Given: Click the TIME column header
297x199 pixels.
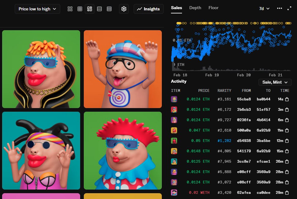Looking at the screenshot, I should [x=285, y=91].
